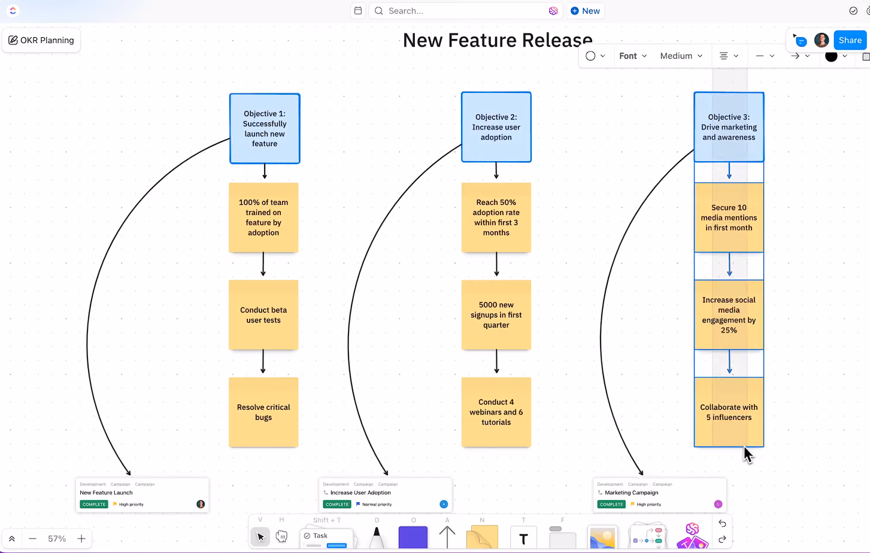Select the '5000 new signups' sticky note
Viewport: 870px width, 553px height.
coord(496,315)
